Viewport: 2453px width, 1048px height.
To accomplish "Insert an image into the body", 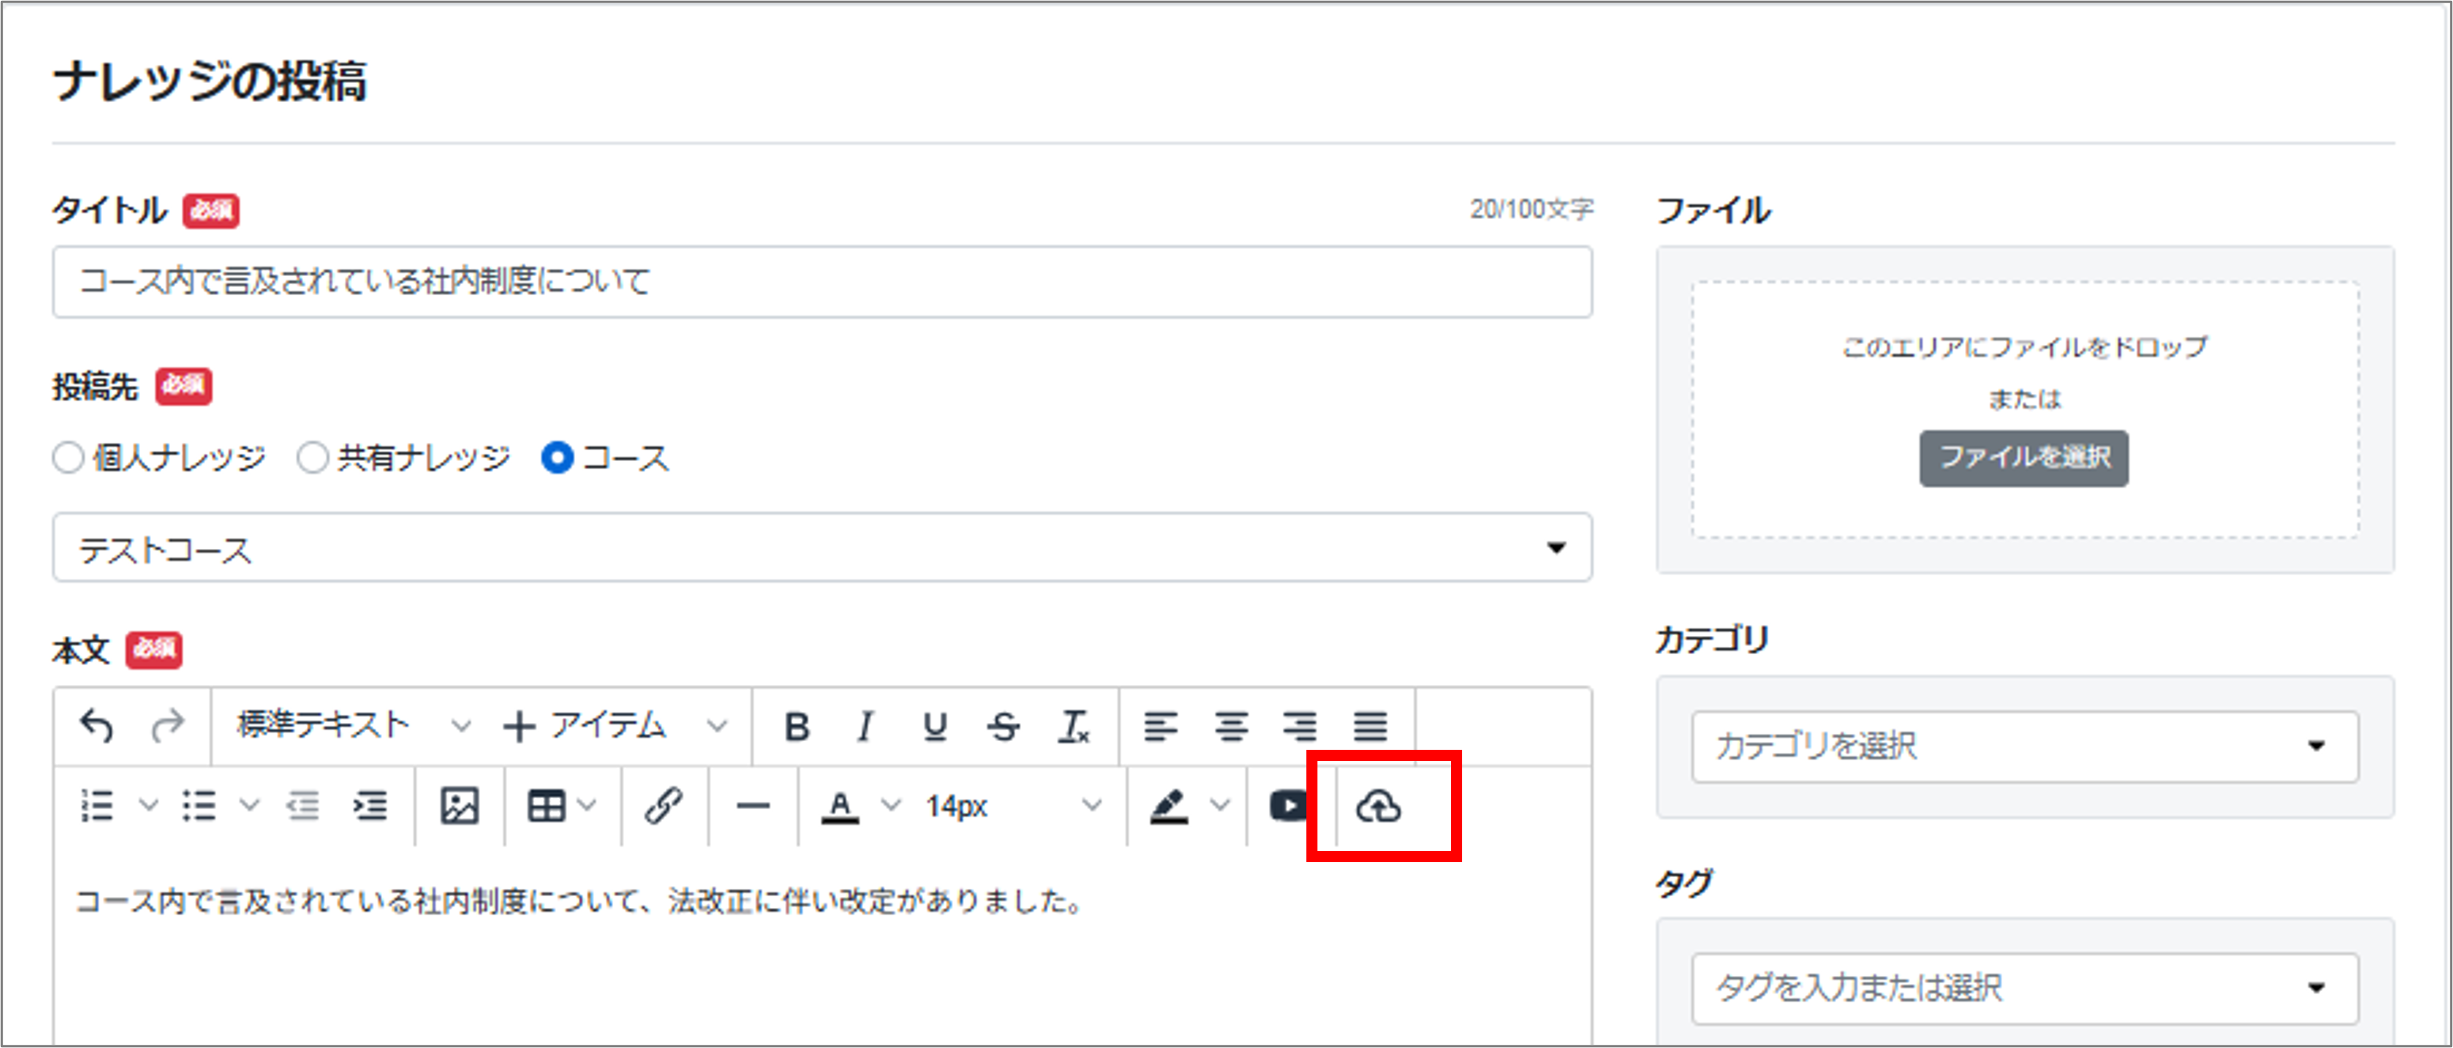I will (459, 806).
